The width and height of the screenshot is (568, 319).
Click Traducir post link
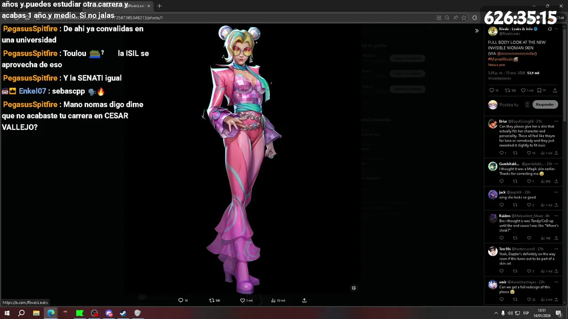point(497,65)
